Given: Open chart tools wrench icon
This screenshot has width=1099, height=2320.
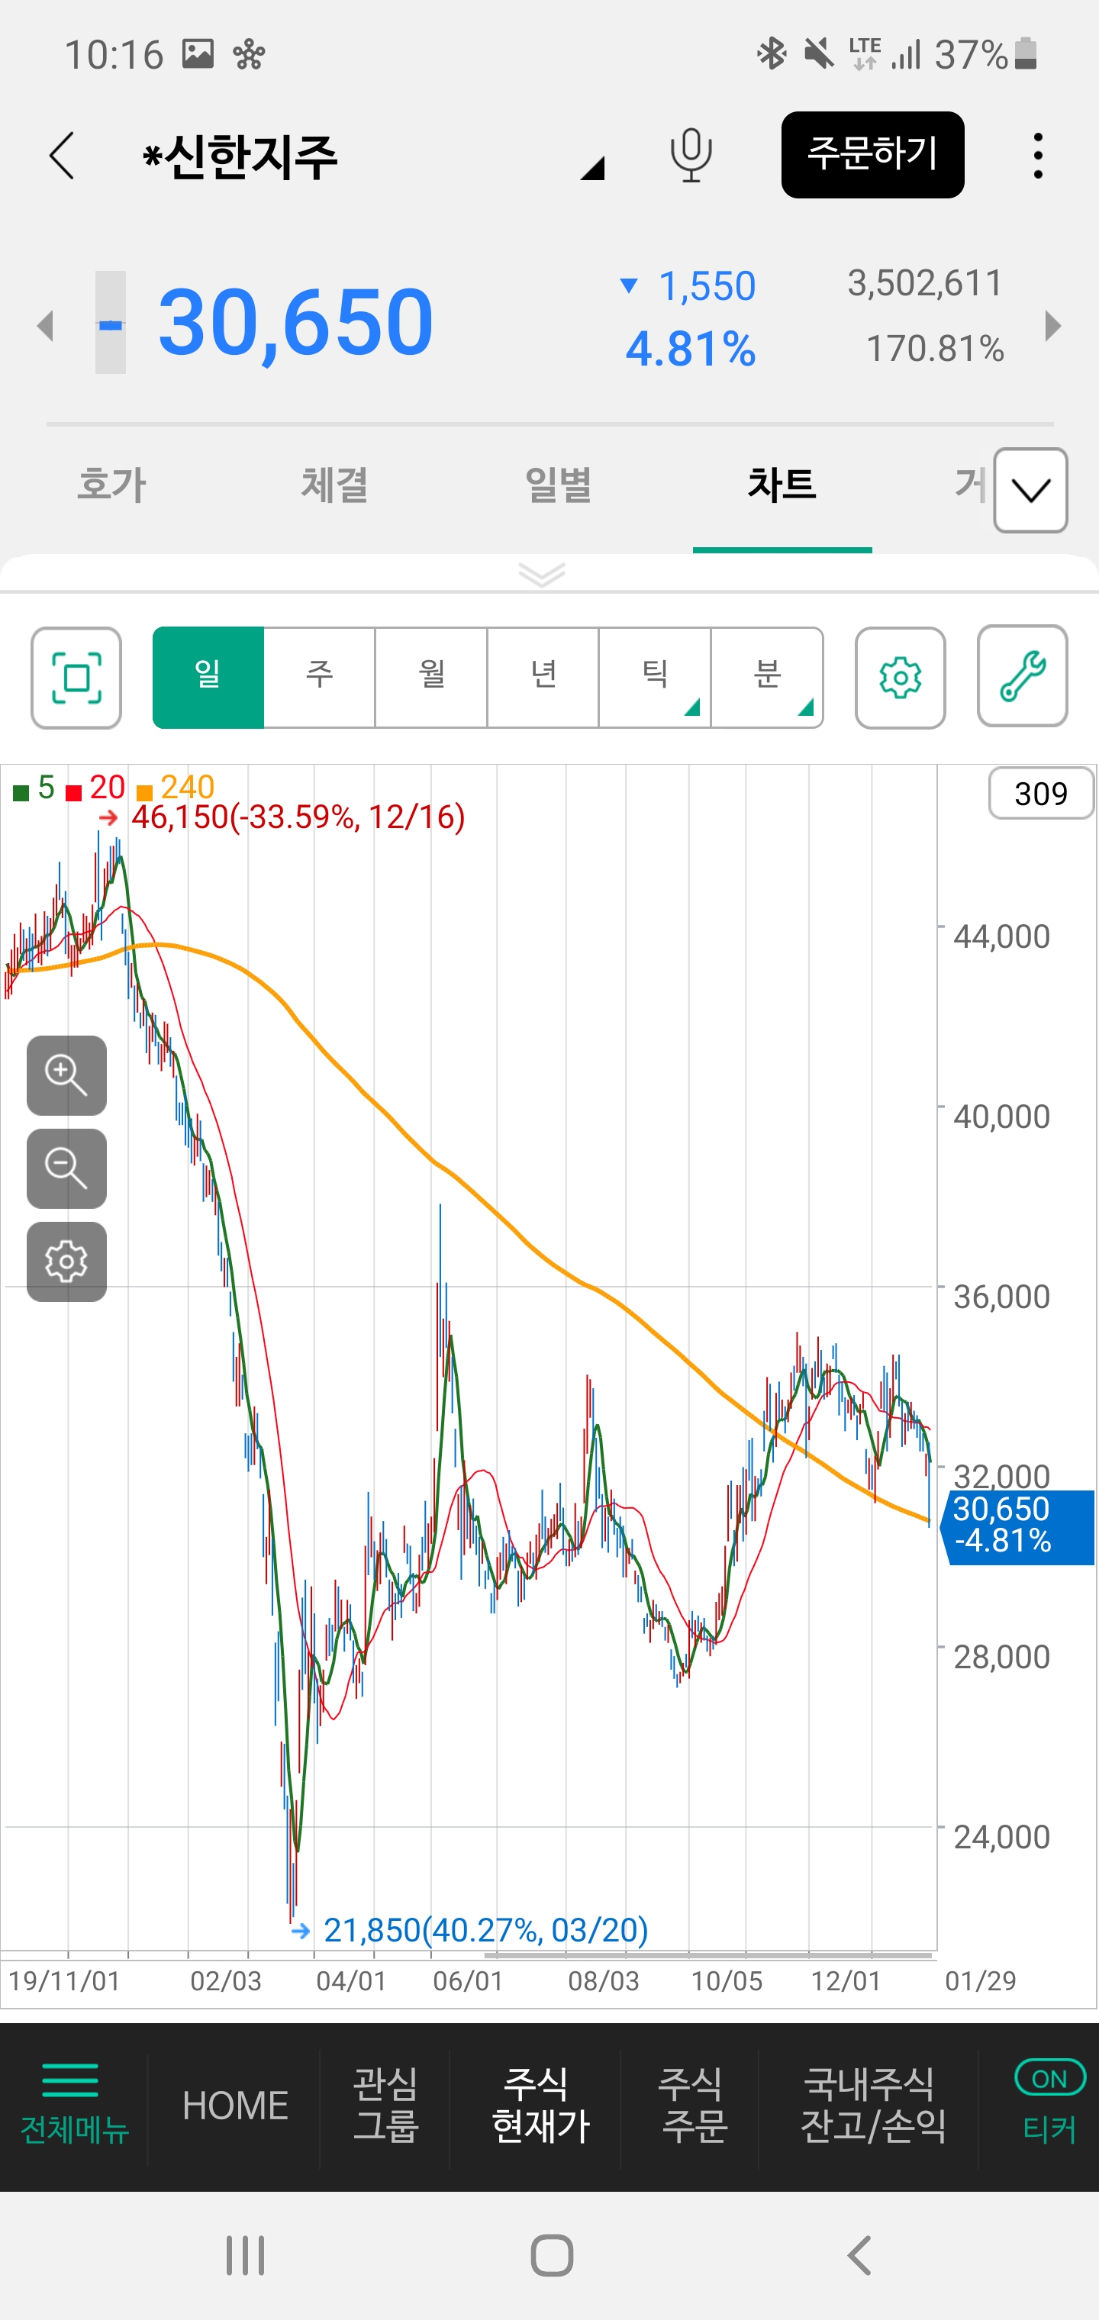Looking at the screenshot, I should tap(1023, 675).
